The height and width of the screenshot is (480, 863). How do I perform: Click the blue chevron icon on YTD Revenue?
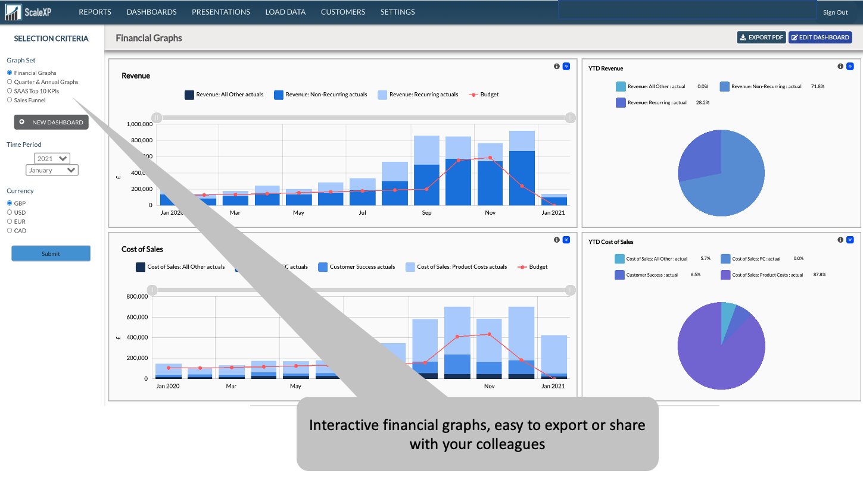pos(851,67)
